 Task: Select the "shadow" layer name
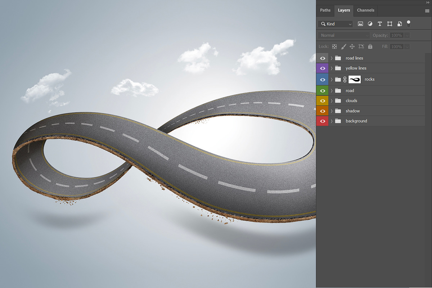click(x=353, y=111)
